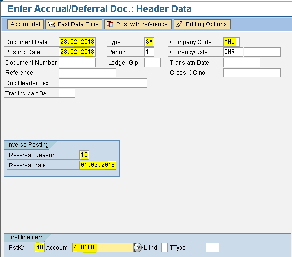Focus the Translatn Date field
The width and height of the screenshot is (292, 257).
(242, 62)
